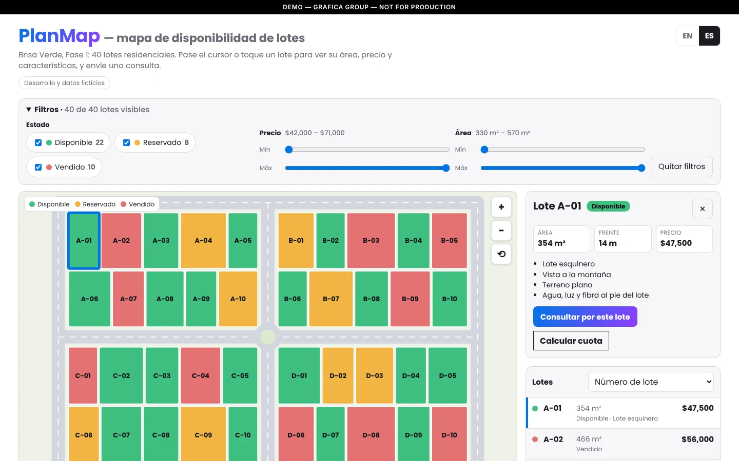739x461 pixels.
Task: Select lot C-06 on the map
Action: pos(84,434)
